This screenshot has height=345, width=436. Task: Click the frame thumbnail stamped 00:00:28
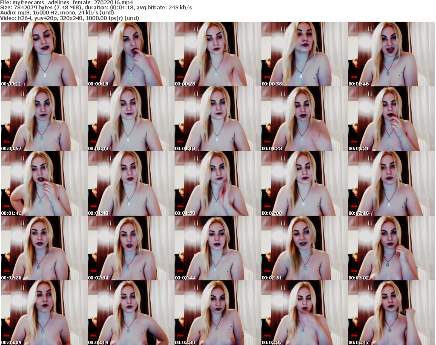(x=218, y=54)
